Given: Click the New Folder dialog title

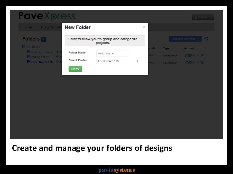Looking at the screenshot, I should 78,27.
